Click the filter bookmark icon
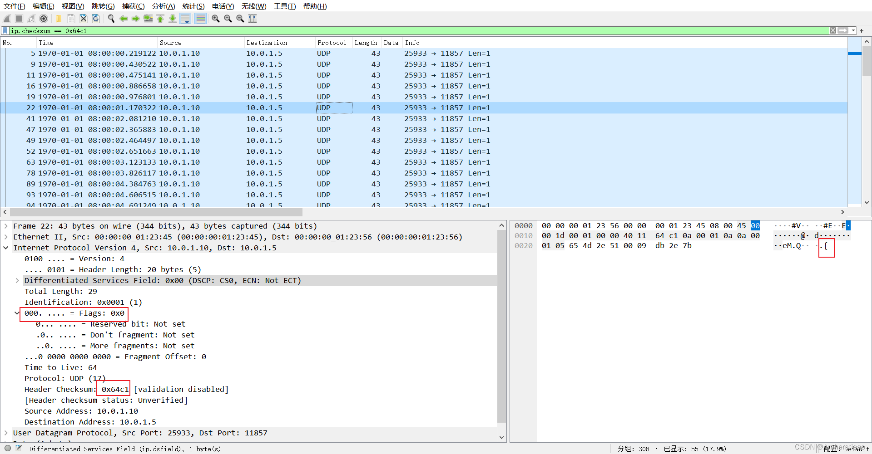 click(x=5, y=30)
